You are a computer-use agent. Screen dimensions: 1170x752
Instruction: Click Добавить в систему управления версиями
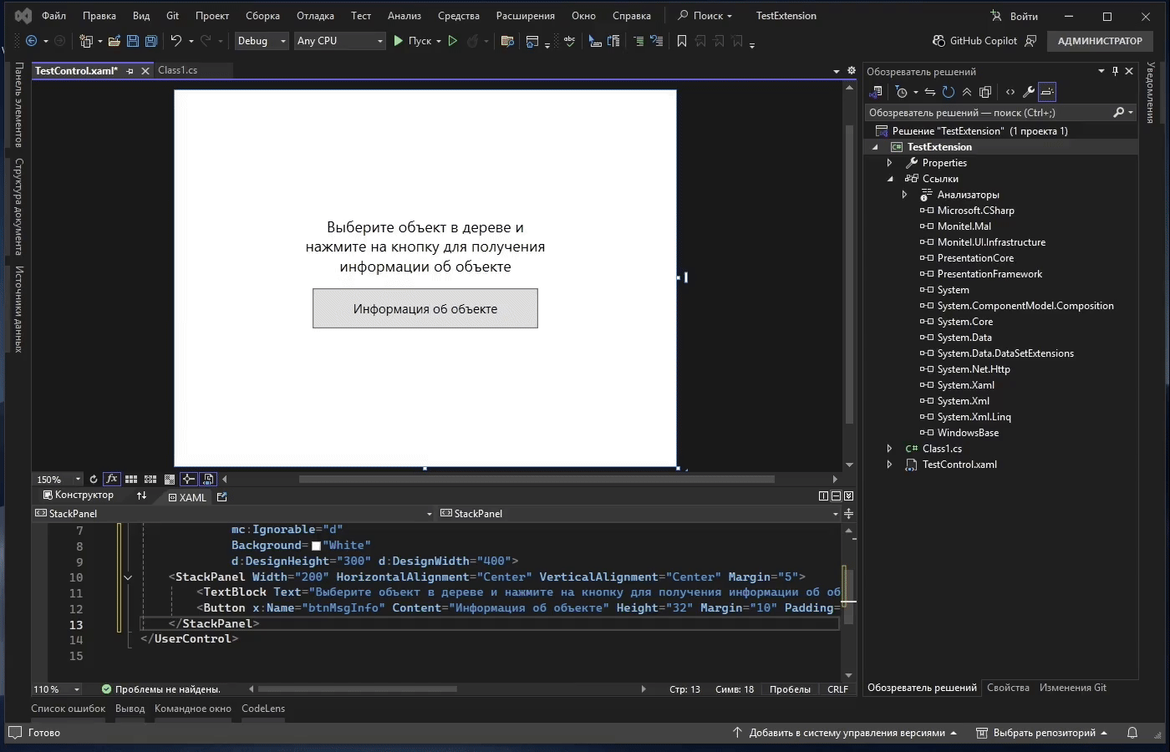click(845, 733)
